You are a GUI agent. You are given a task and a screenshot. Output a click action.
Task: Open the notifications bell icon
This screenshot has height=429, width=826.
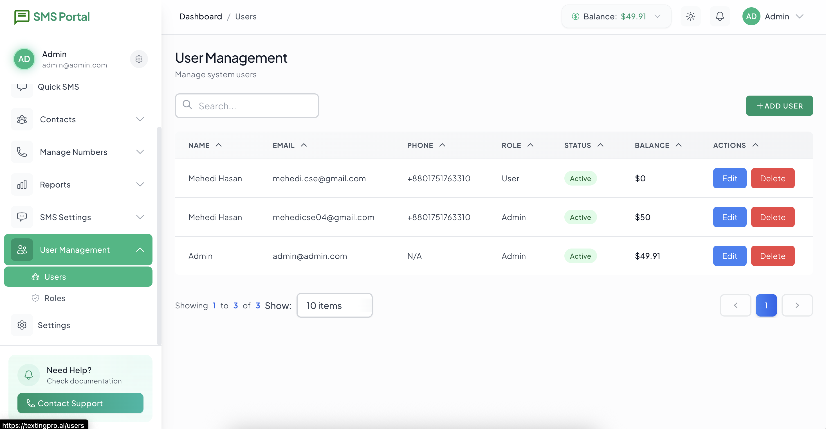720,16
